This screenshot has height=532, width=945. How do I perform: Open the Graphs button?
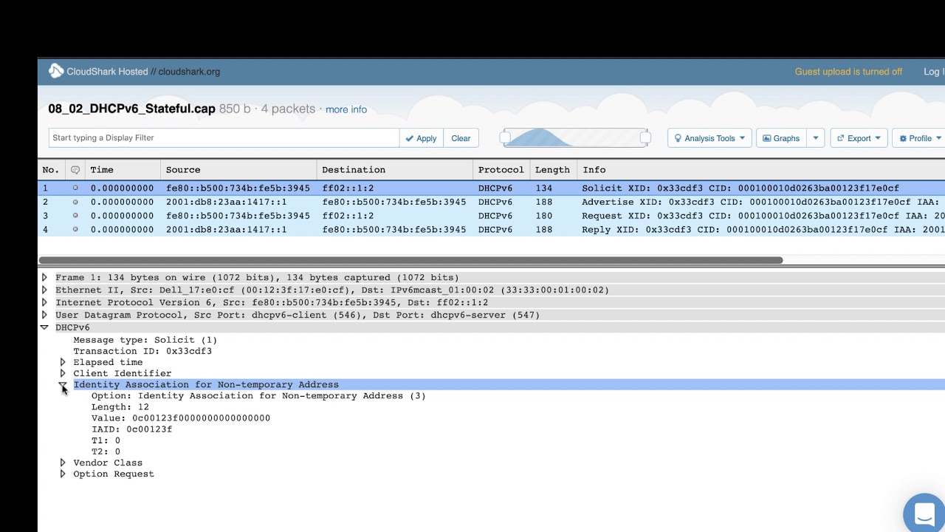(781, 138)
